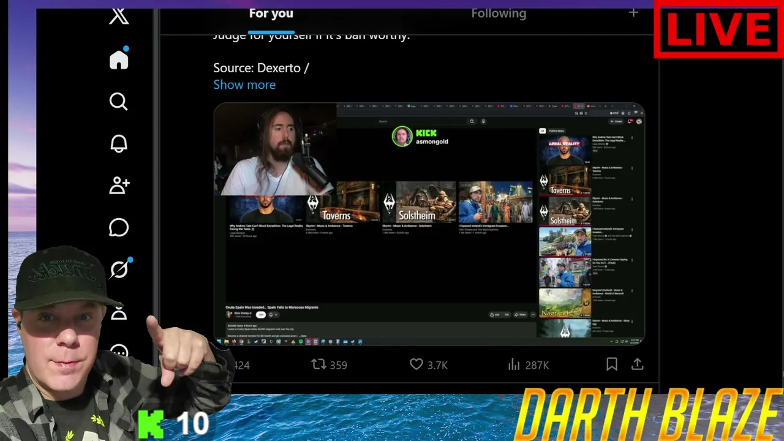
Task: Bookmark the post
Action: [x=611, y=364]
